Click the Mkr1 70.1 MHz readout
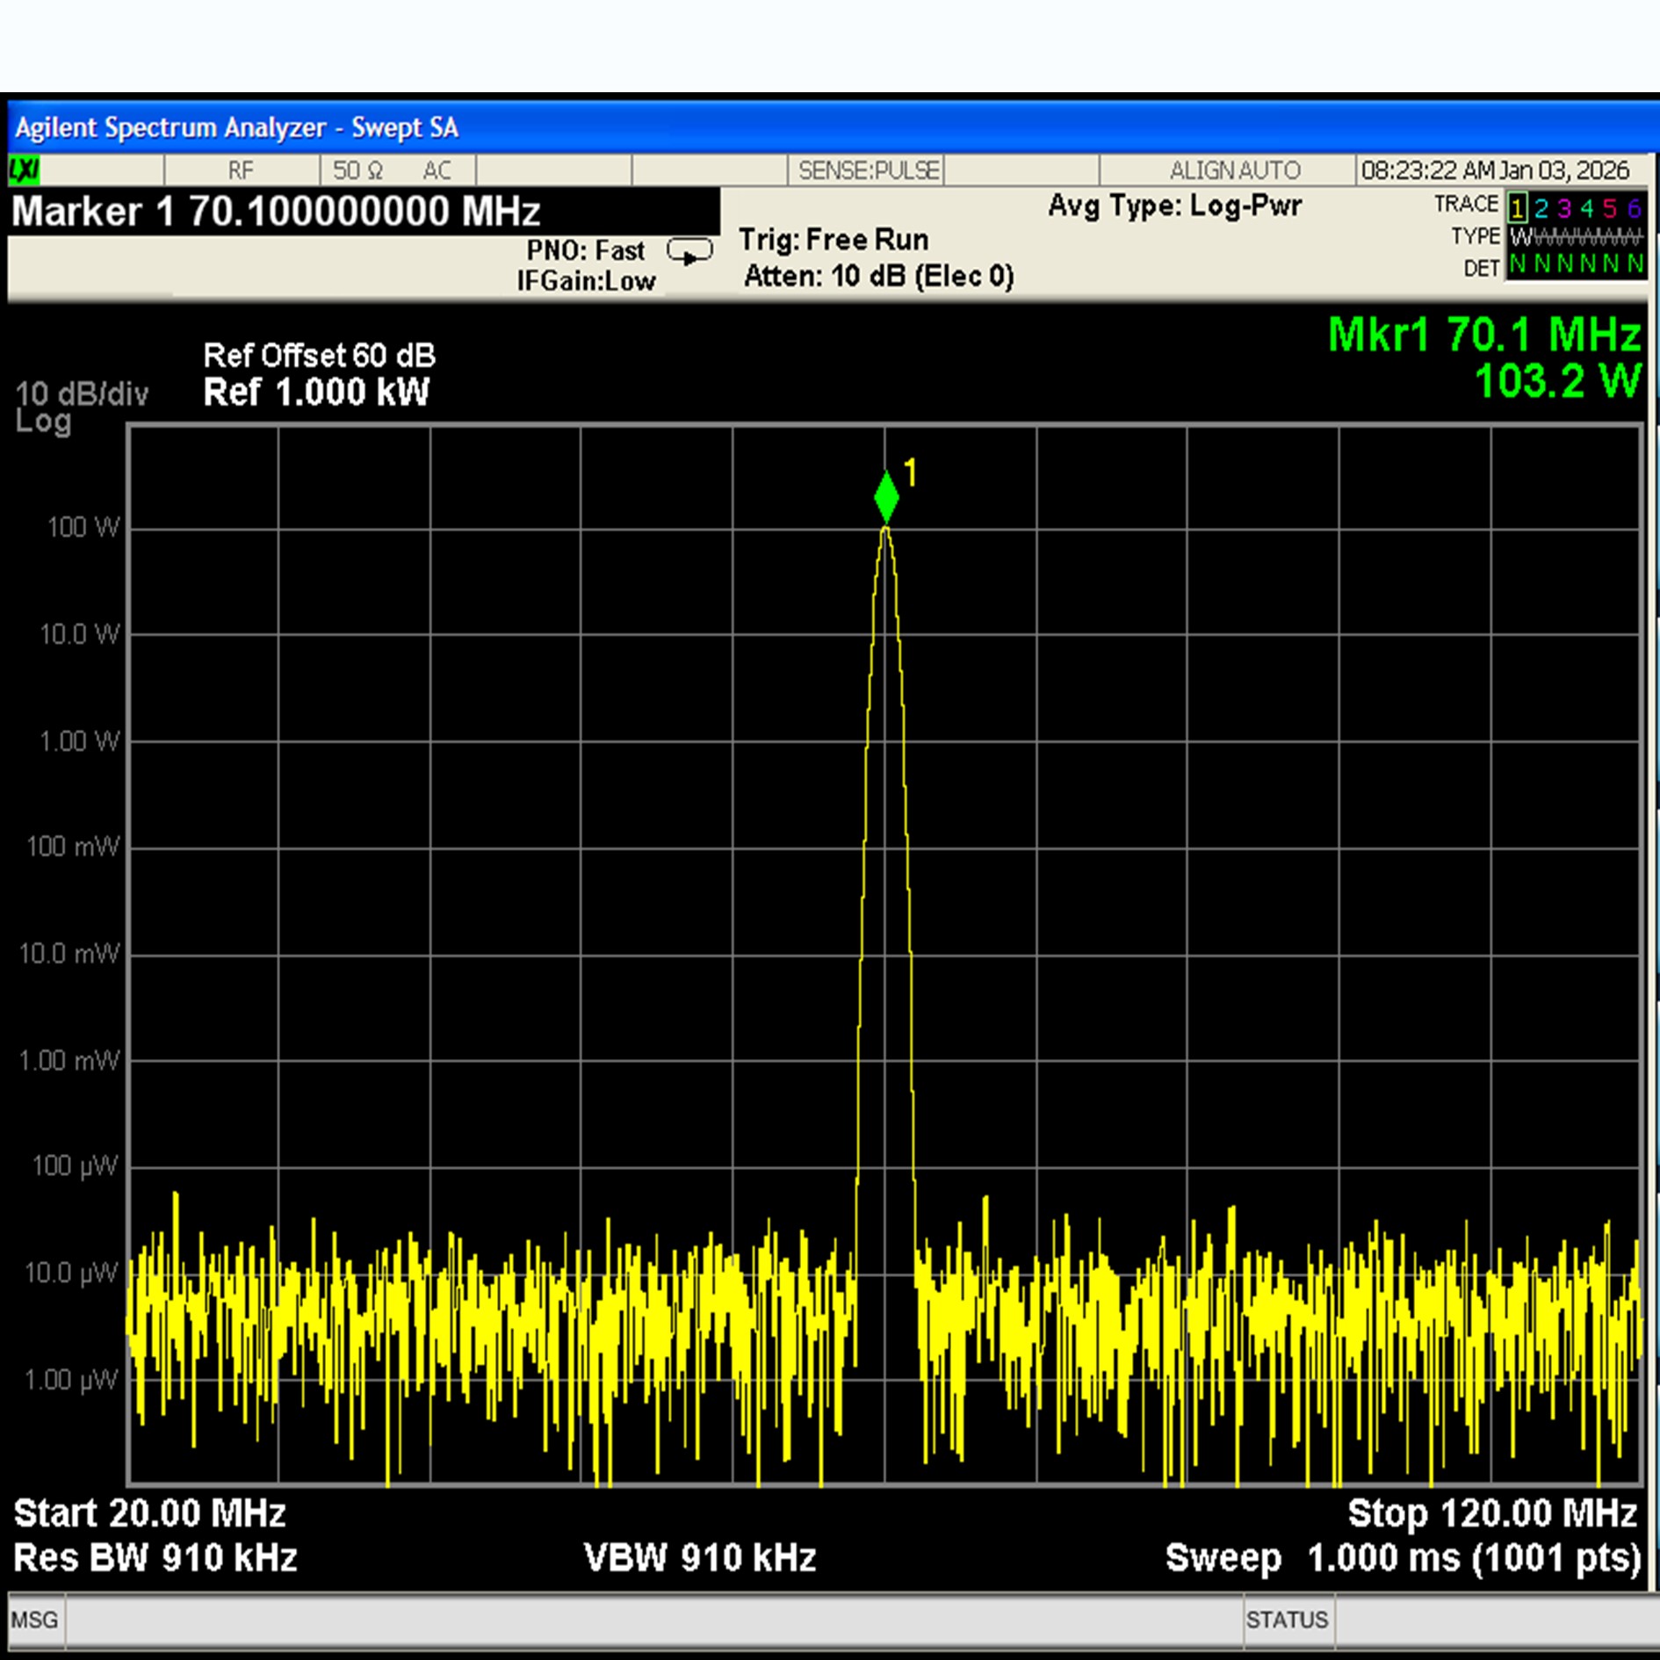 (1484, 335)
